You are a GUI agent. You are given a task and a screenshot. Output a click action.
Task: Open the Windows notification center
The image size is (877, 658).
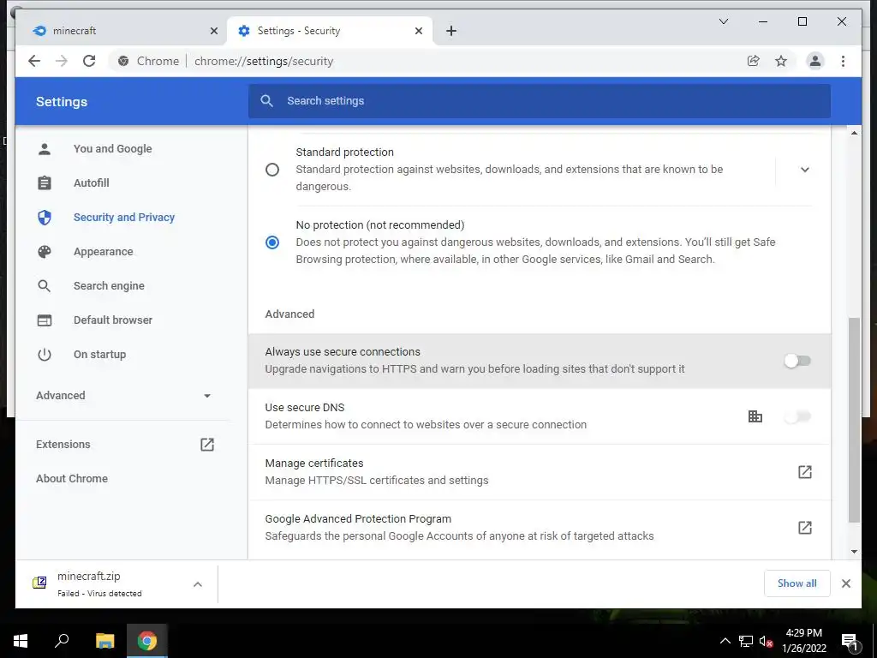coord(850,642)
